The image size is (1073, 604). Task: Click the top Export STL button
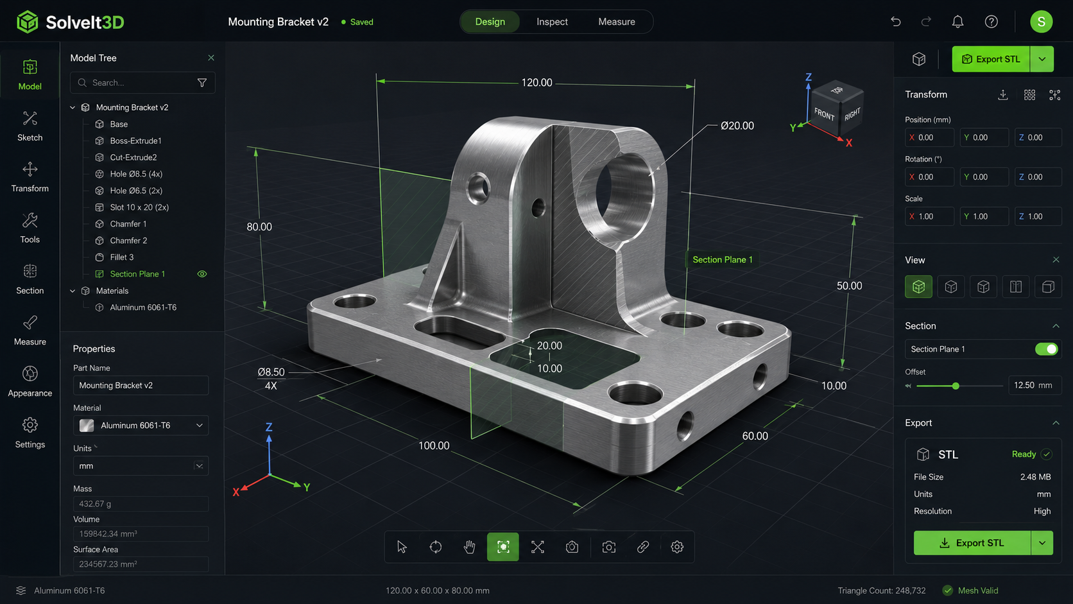[x=991, y=59]
